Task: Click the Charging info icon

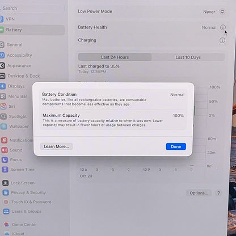Action: (222, 40)
